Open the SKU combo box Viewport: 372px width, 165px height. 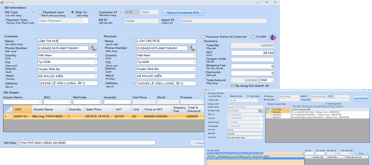click(69, 102)
